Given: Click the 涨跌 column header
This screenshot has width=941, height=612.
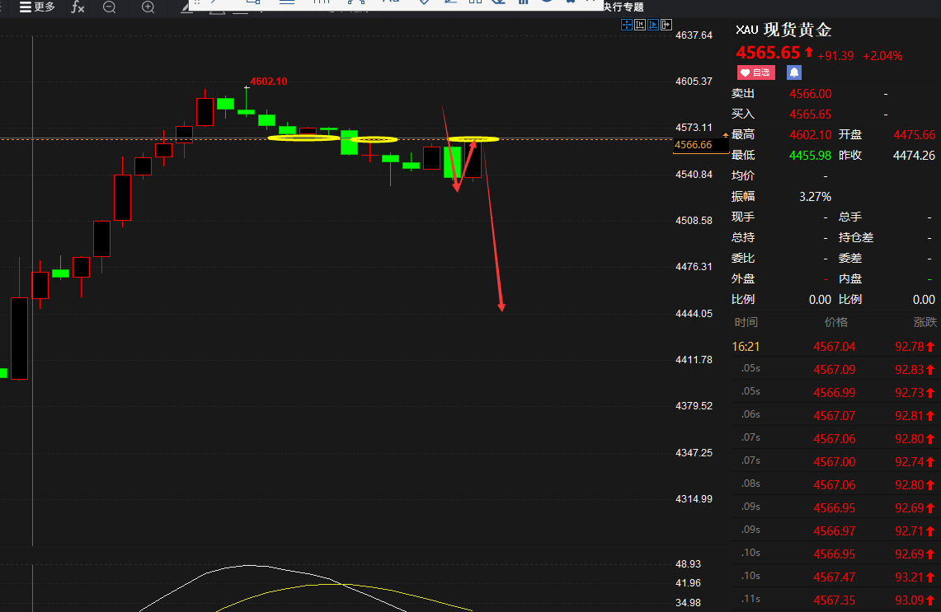Looking at the screenshot, I should [925, 323].
